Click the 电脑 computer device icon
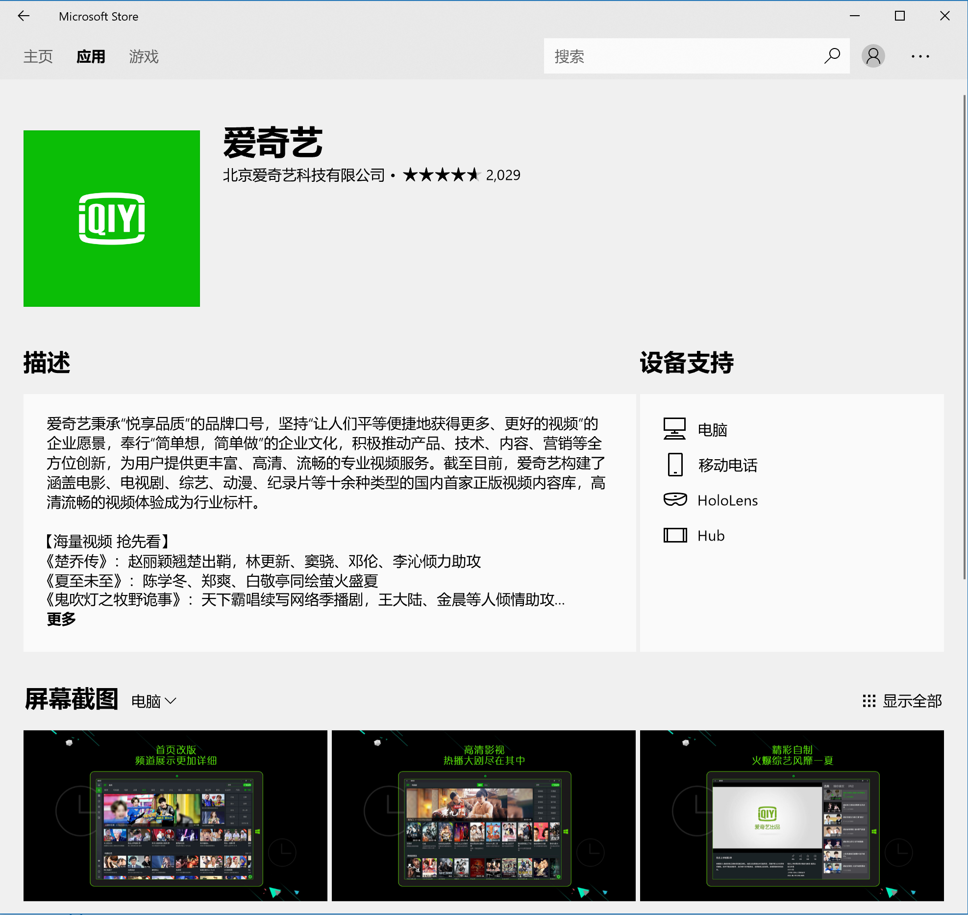The height and width of the screenshot is (915, 968). (674, 429)
